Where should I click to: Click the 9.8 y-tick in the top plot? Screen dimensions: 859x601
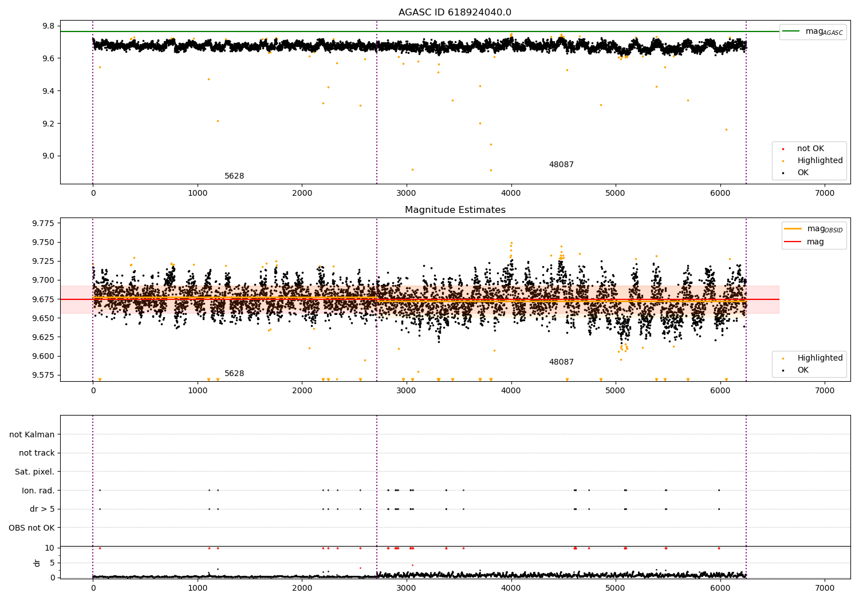click(49, 26)
